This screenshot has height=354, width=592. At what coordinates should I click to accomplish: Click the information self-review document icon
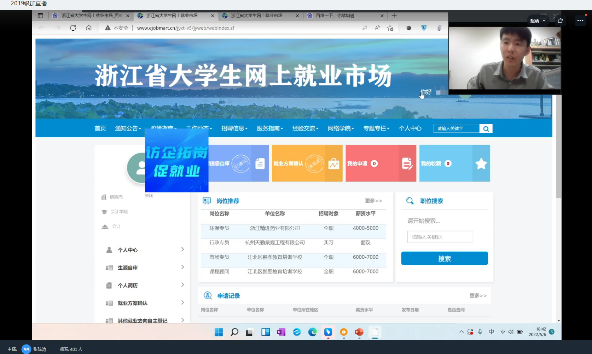click(x=260, y=163)
